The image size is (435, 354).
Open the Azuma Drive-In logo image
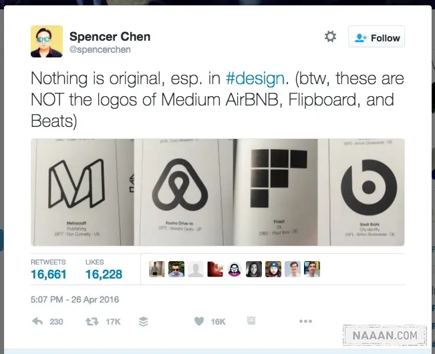click(184, 192)
